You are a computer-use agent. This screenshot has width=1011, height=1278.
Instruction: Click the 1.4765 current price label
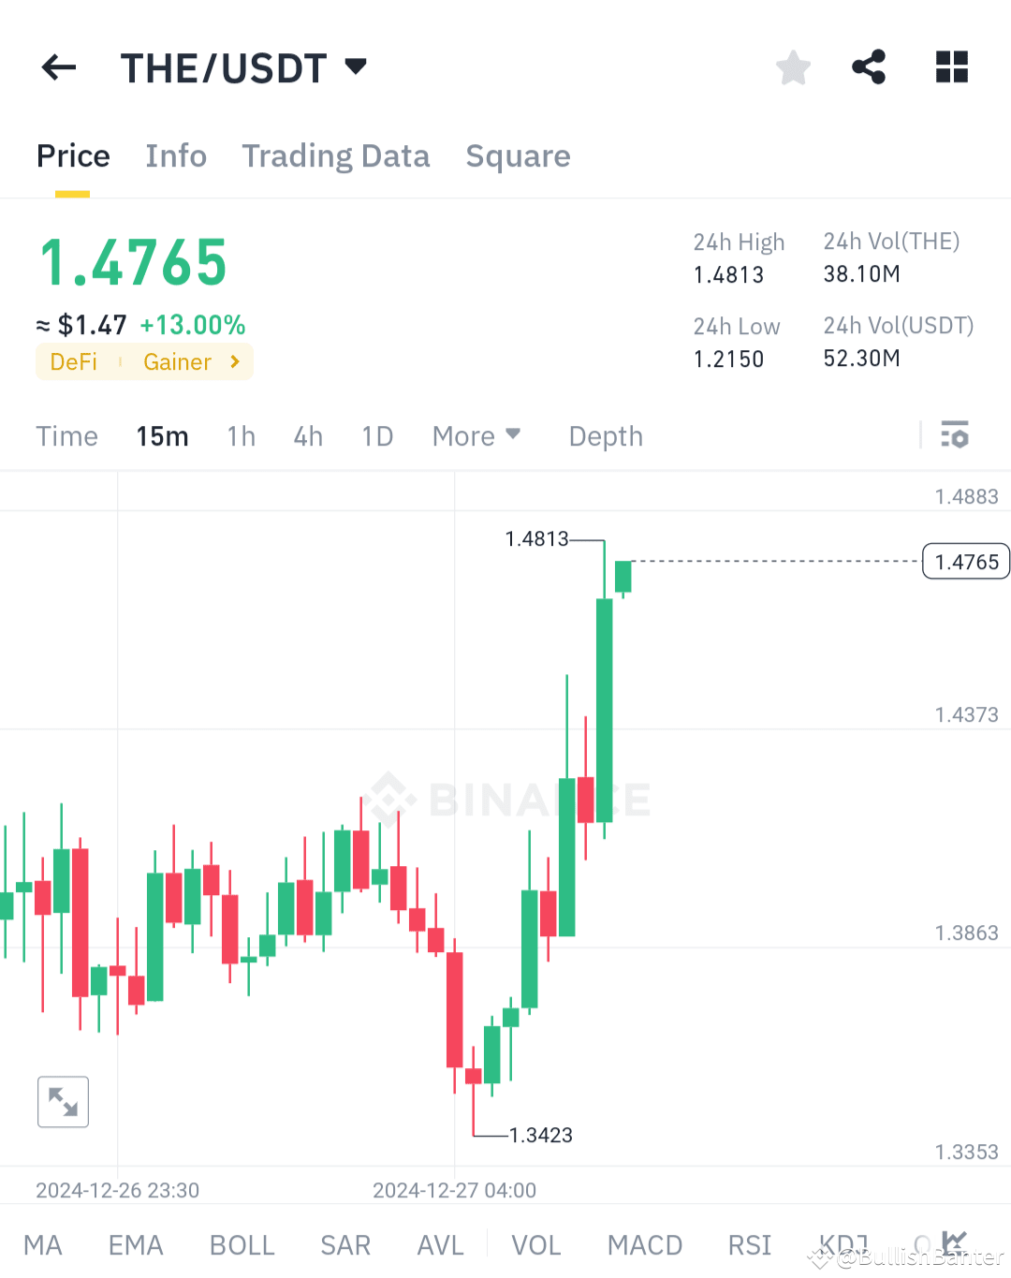pos(965,561)
